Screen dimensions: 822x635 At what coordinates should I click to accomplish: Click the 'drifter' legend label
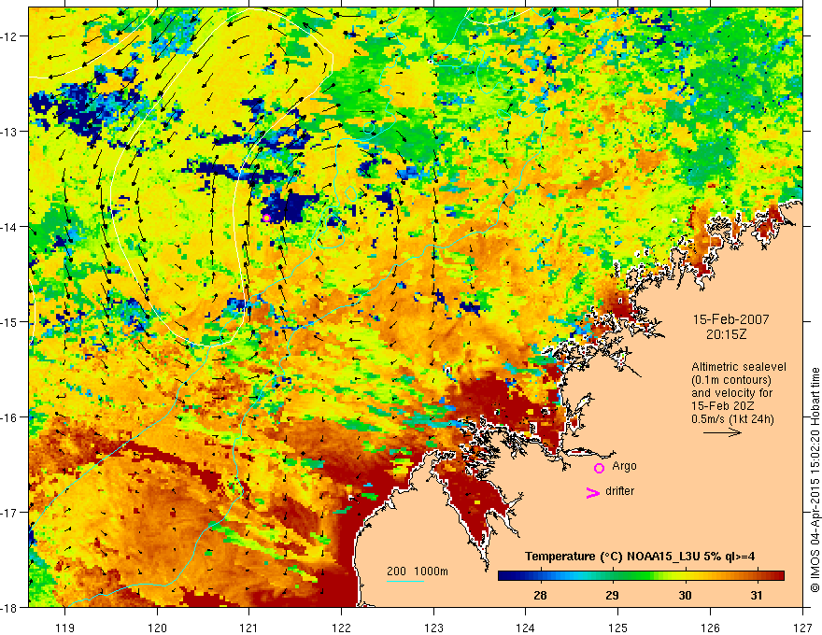[x=619, y=491]
